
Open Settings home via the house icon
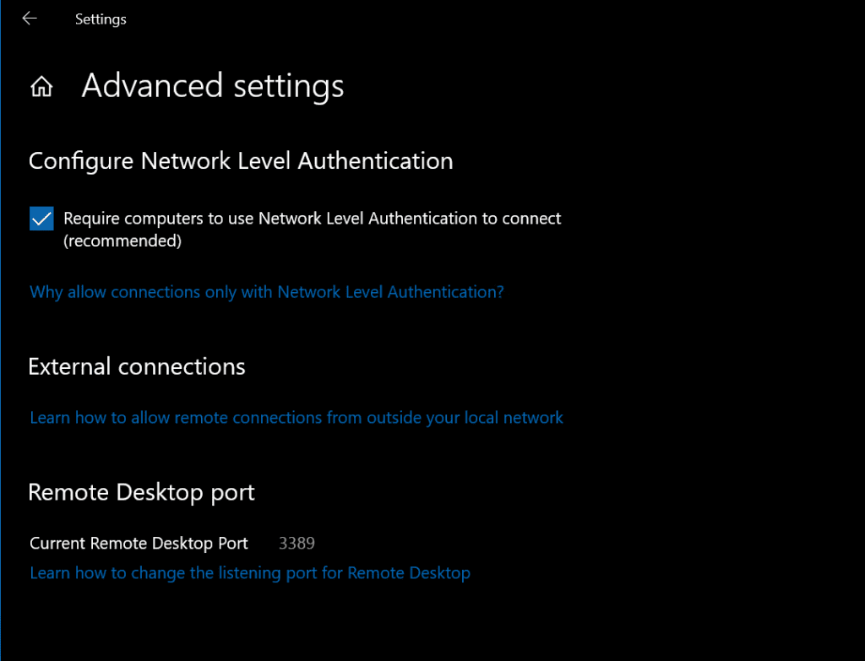[x=41, y=87]
